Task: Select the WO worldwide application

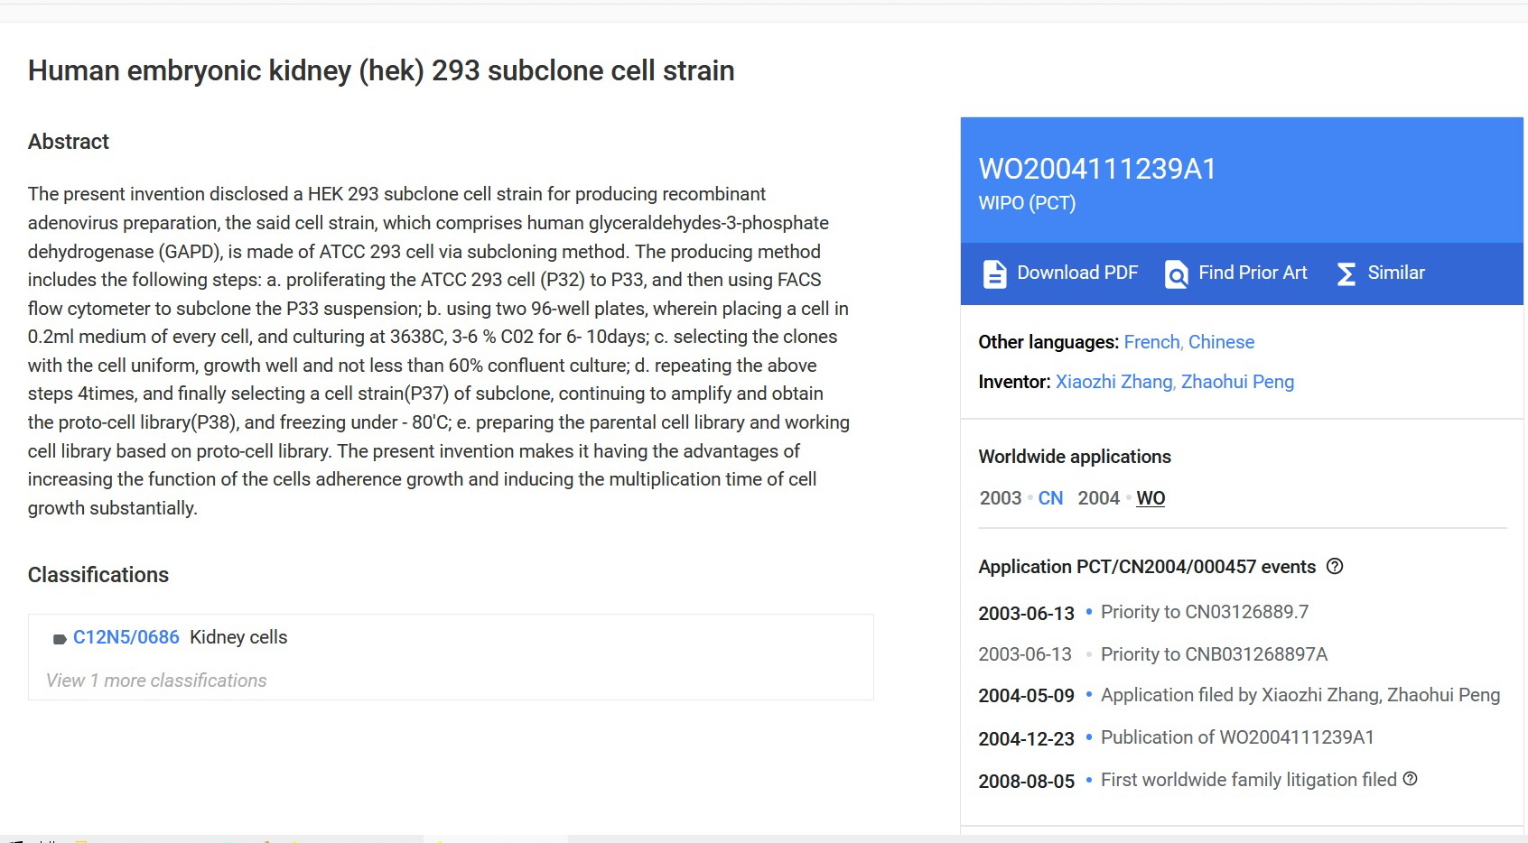Action: 1151,498
